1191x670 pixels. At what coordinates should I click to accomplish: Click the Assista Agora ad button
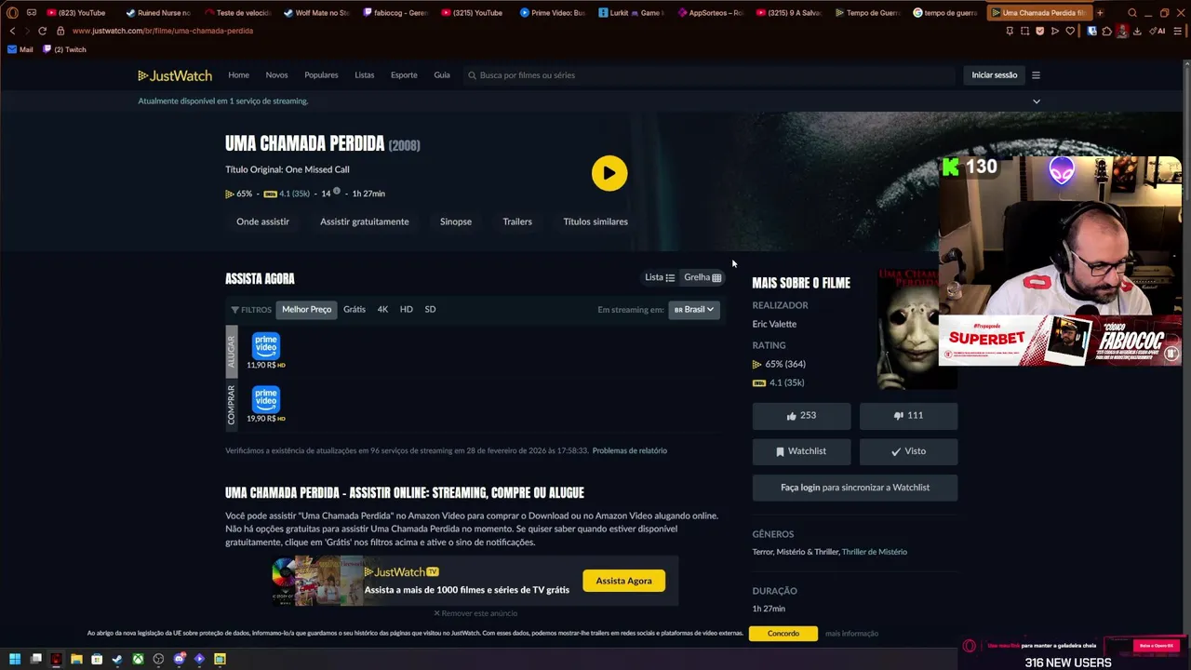point(623,581)
